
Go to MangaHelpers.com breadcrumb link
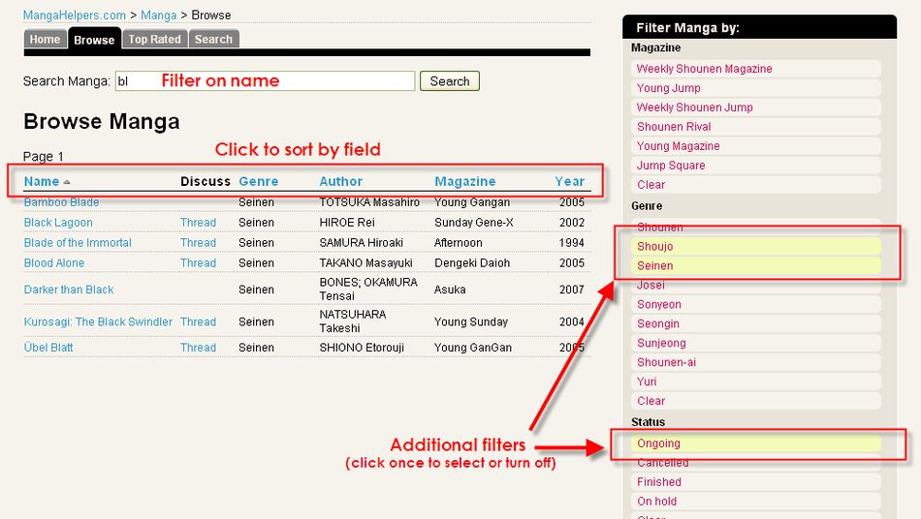[x=74, y=15]
